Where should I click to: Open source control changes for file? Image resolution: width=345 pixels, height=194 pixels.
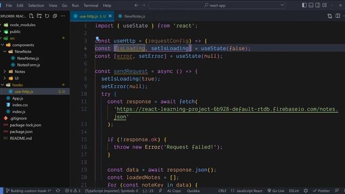329,16
